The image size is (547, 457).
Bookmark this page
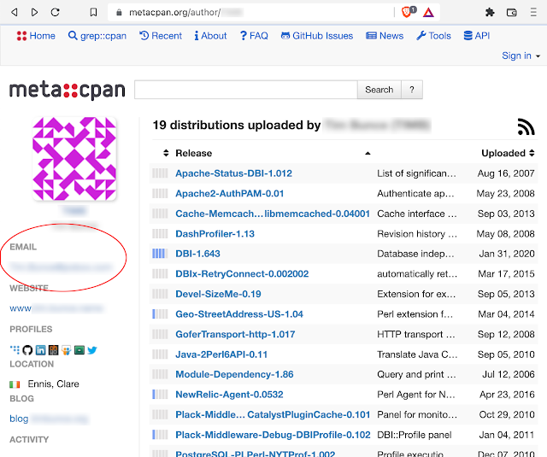pyautogui.click(x=93, y=13)
